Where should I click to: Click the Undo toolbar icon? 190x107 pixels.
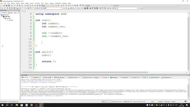(12, 6)
